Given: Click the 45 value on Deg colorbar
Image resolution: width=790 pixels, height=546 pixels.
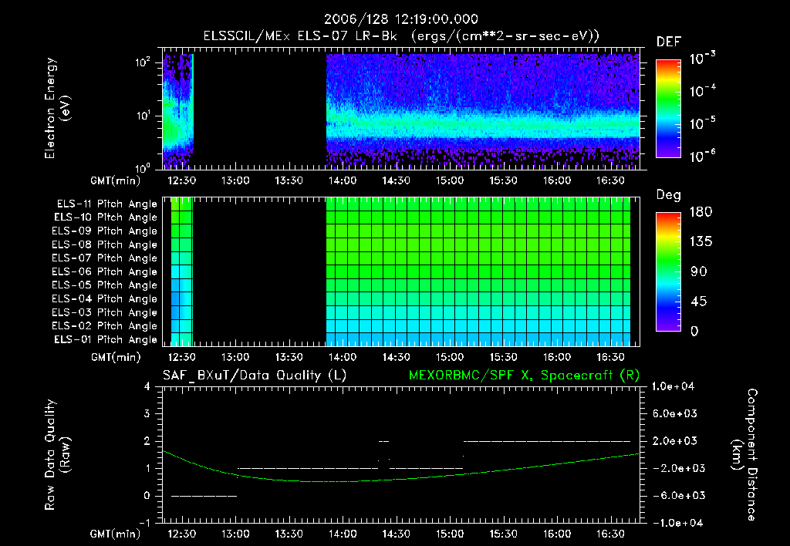Looking at the screenshot, I should point(699,302).
